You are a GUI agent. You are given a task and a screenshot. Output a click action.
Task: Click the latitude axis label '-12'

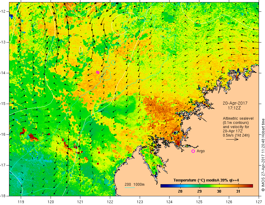3,11
